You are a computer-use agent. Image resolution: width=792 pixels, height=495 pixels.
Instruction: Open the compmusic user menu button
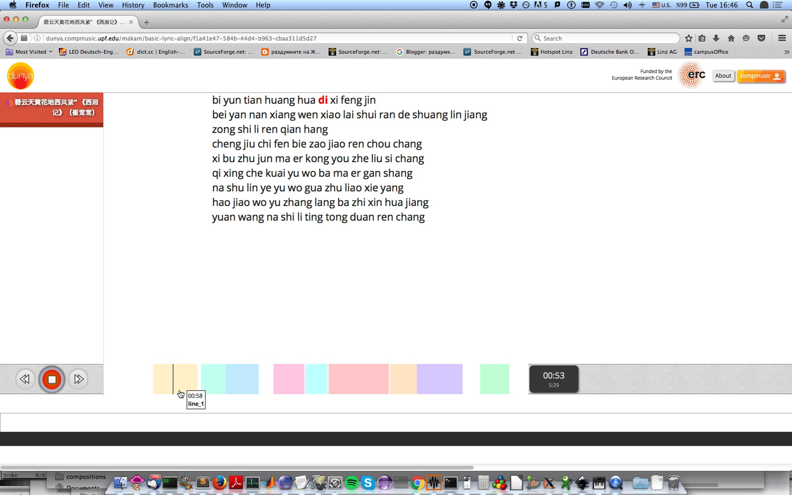click(x=760, y=76)
